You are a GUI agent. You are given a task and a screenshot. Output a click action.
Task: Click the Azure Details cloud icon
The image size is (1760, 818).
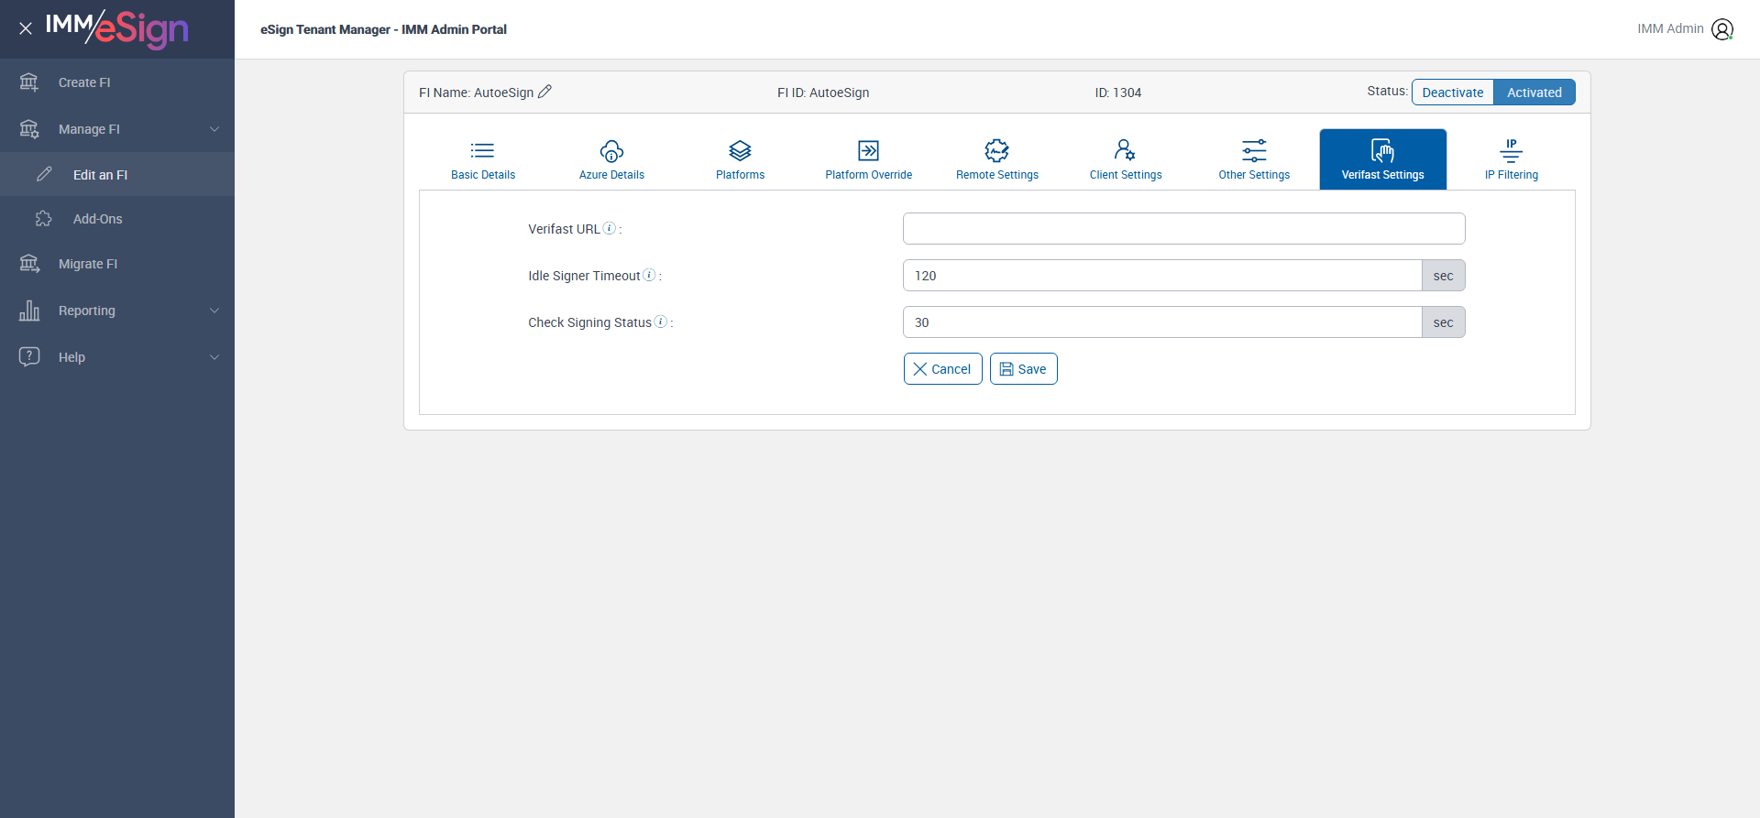click(611, 150)
